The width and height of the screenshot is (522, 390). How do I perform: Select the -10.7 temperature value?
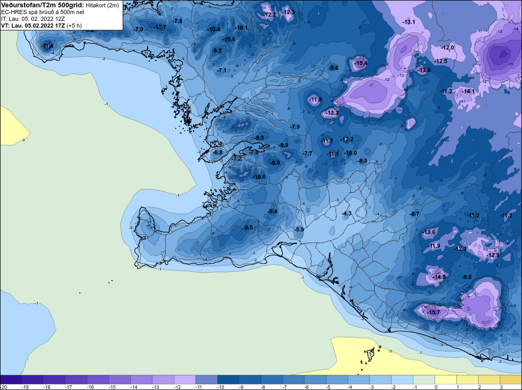[x=160, y=27]
